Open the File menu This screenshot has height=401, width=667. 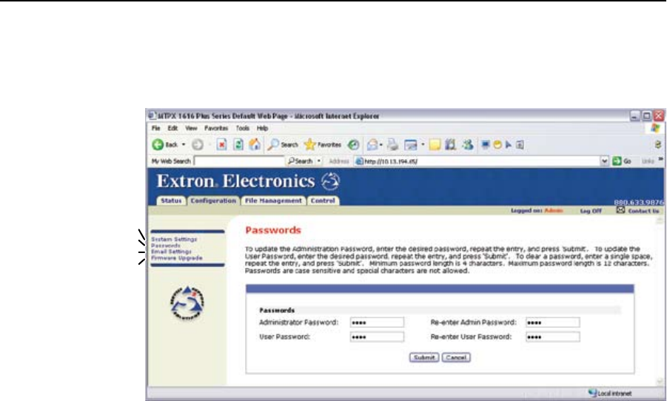tap(156, 128)
